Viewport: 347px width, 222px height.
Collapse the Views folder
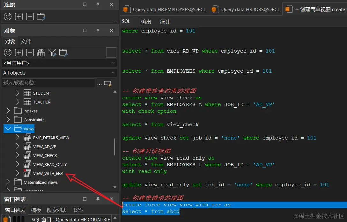[8, 128]
